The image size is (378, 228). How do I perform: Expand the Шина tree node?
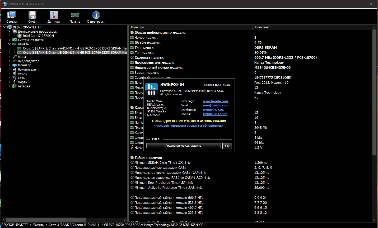tap(10, 57)
